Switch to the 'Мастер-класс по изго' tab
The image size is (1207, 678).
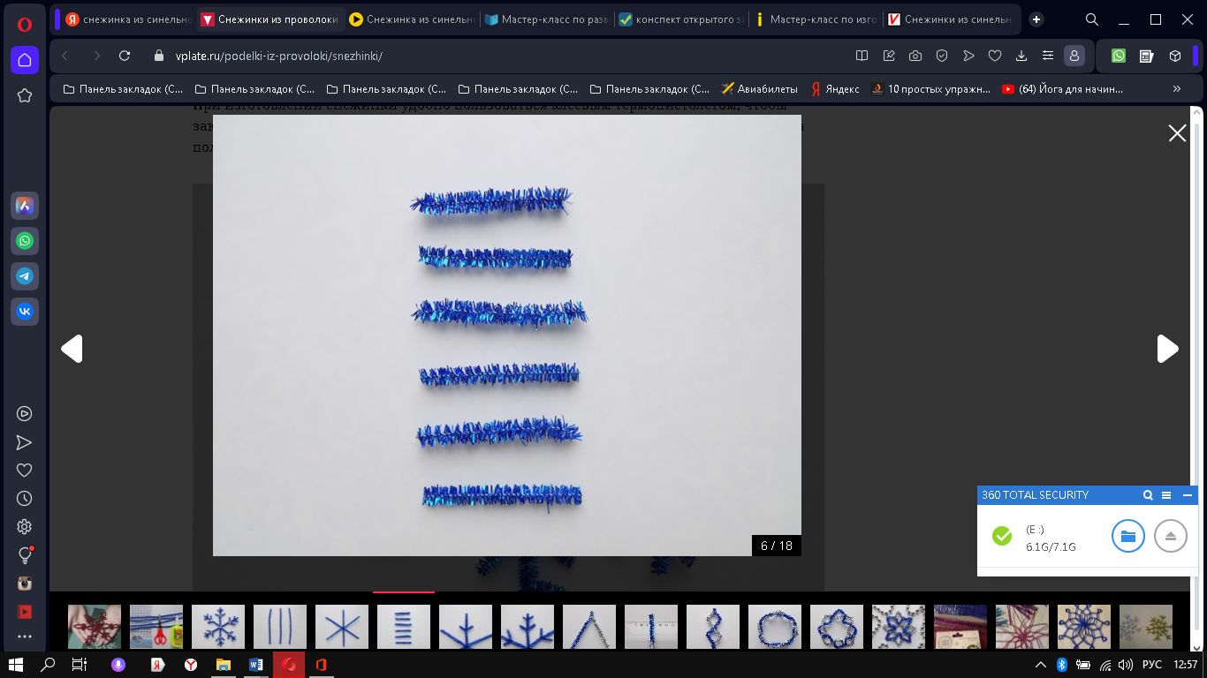pos(815,19)
